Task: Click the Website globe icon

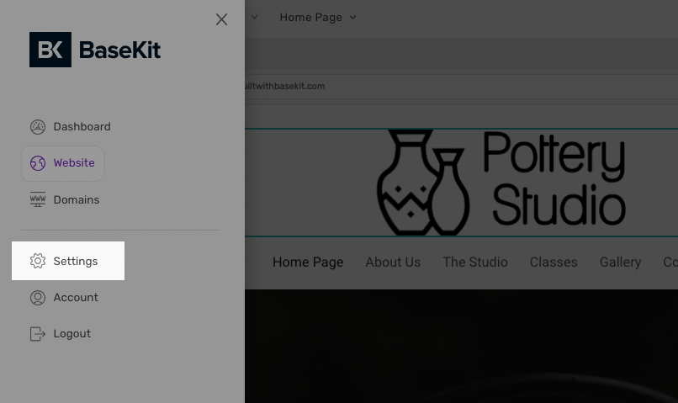Action: (x=38, y=163)
